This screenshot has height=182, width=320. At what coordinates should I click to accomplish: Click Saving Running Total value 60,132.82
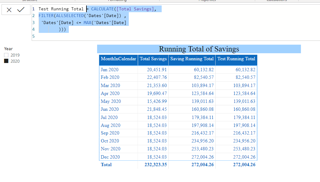point(204,70)
